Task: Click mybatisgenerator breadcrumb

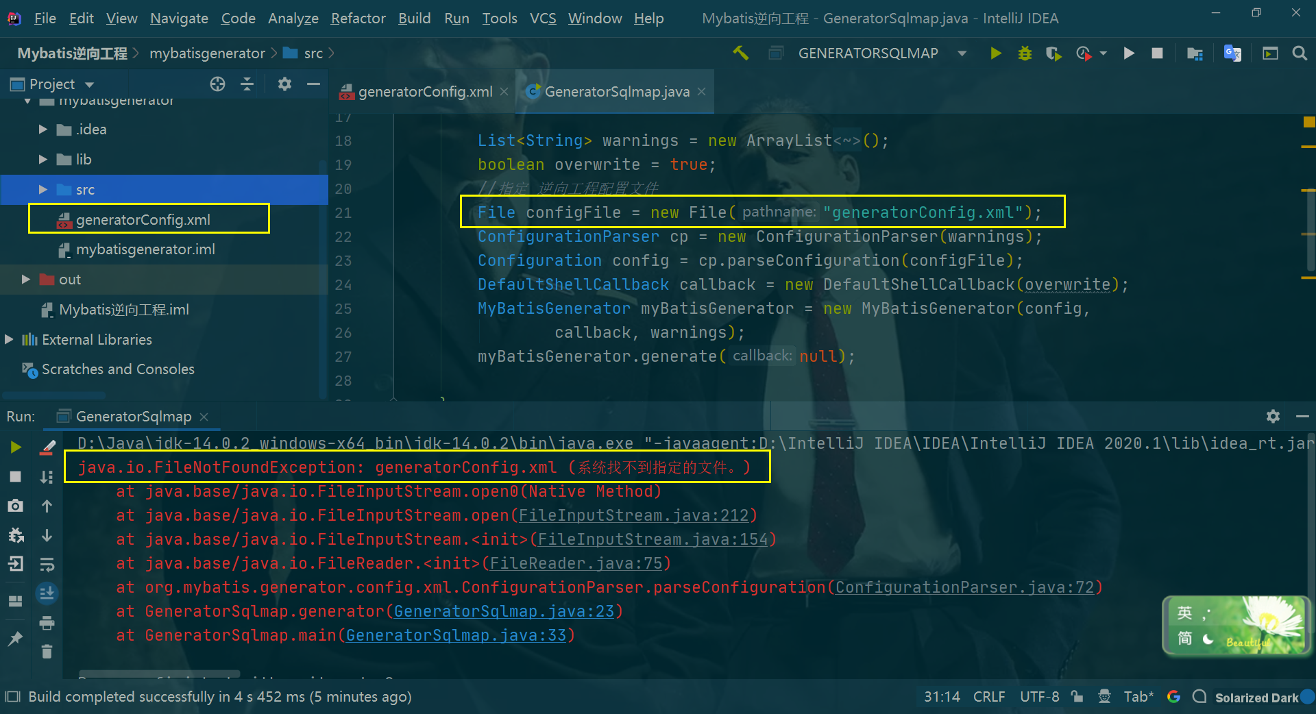Action: tap(207, 53)
